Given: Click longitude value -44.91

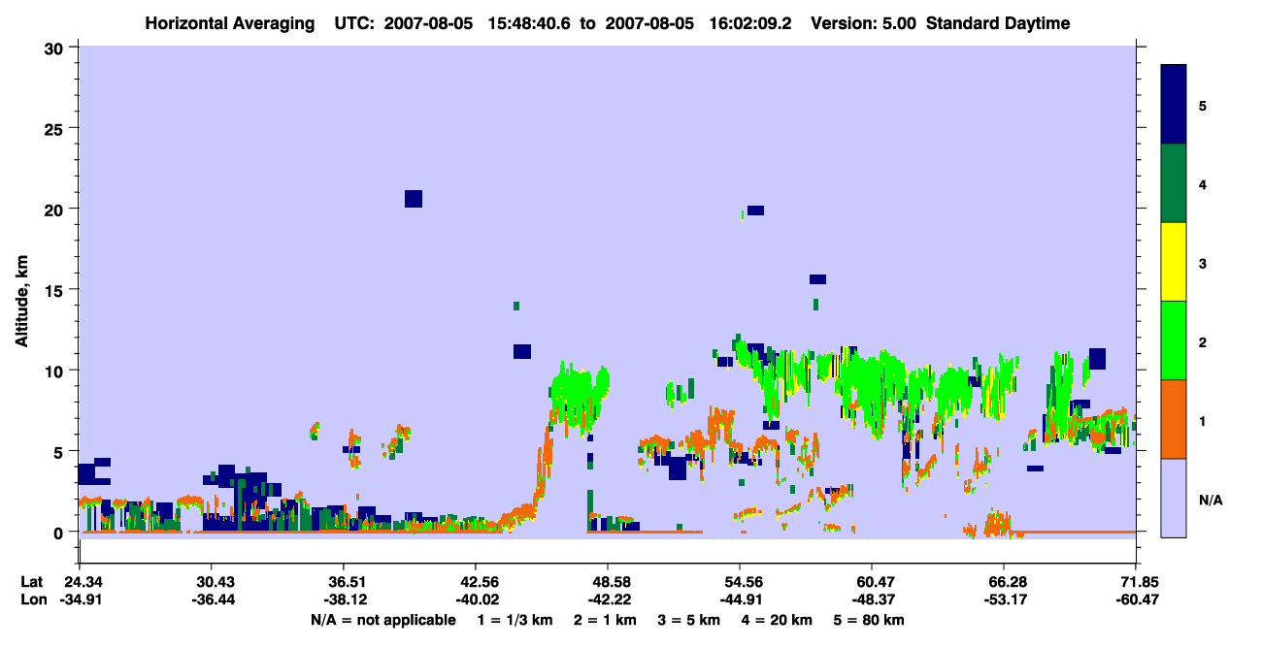Looking at the screenshot, I should pos(740,600).
